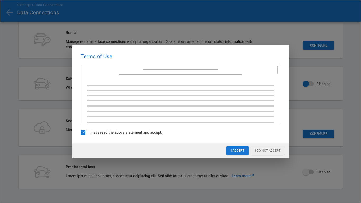Image resolution: width=361 pixels, height=203 pixels.
Task: Enable the Predict total loss switch
Action: tap(308, 172)
